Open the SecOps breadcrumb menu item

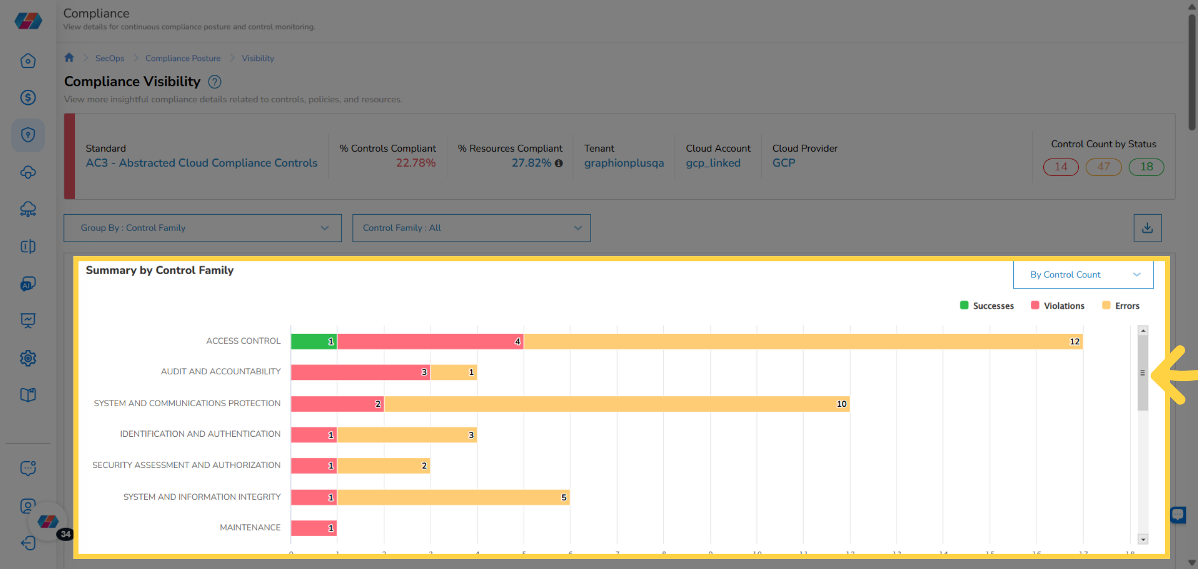coord(109,58)
